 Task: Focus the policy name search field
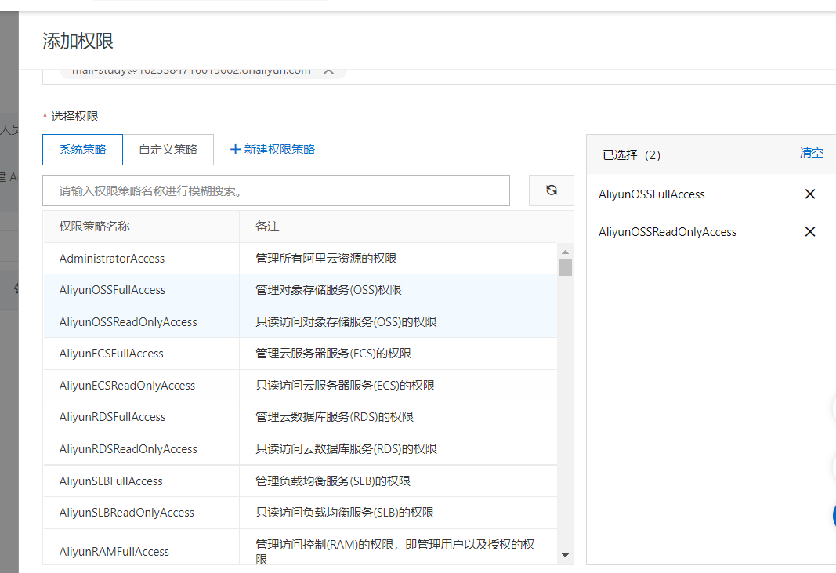[x=276, y=190]
